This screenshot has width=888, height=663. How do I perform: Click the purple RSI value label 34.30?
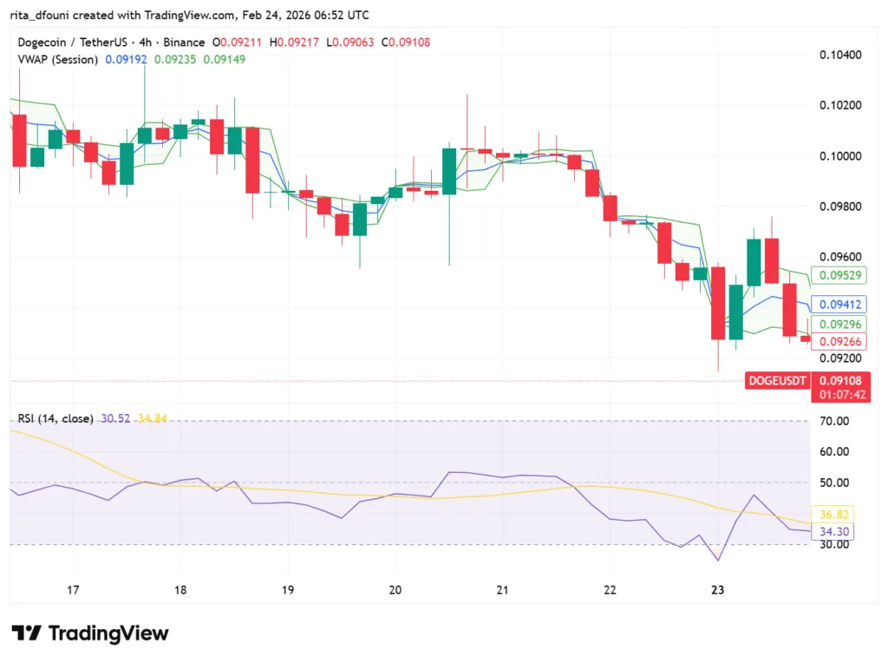(832, 531)
